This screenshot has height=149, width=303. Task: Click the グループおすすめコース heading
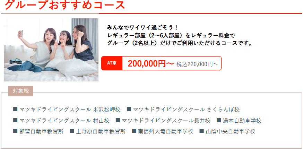click(x=65, y=5)
